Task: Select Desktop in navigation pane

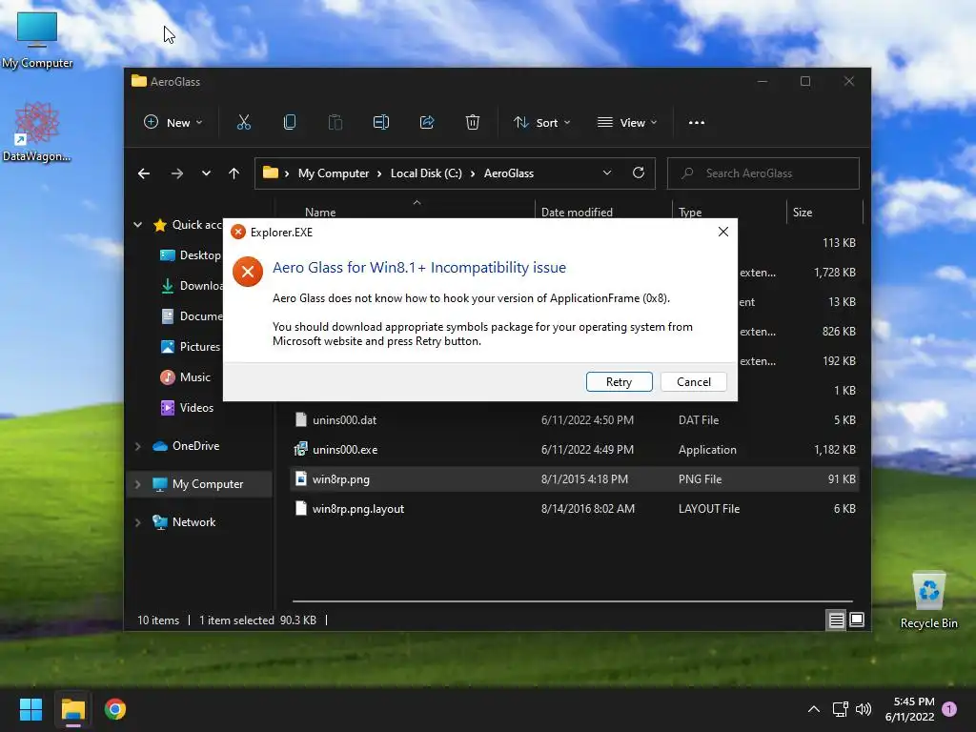Action: (x=190, y=255)
